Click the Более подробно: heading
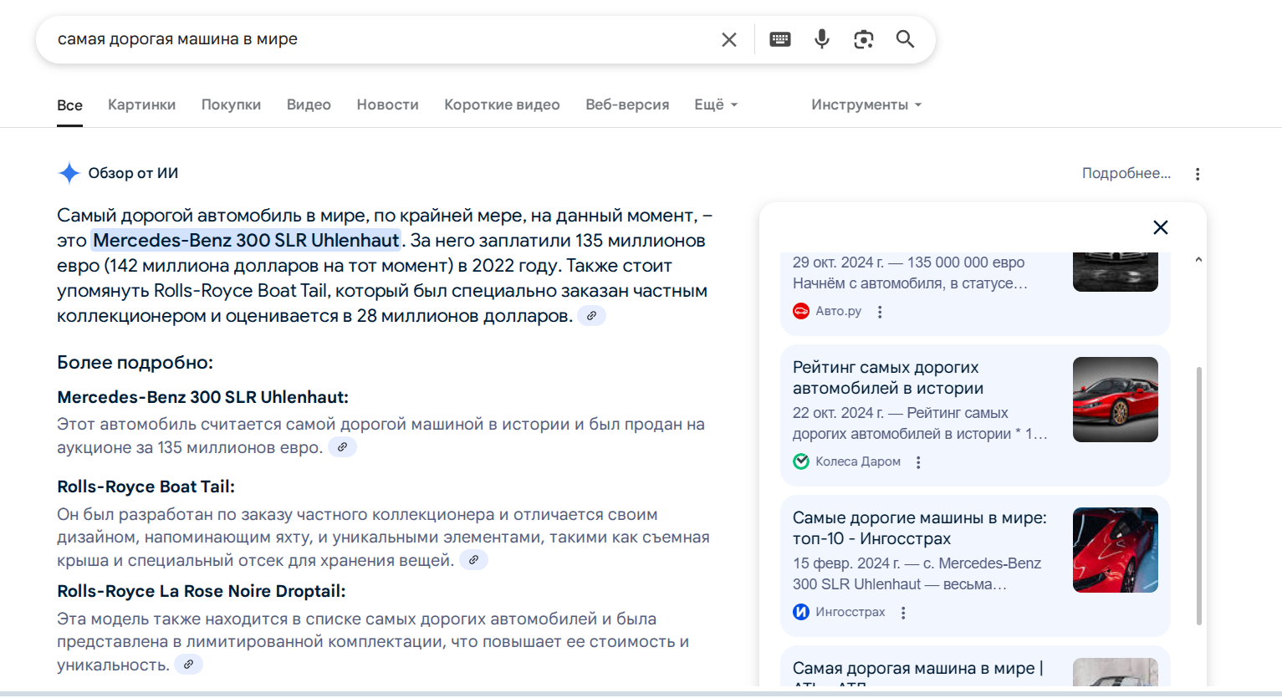 click(x=135, y=363)
